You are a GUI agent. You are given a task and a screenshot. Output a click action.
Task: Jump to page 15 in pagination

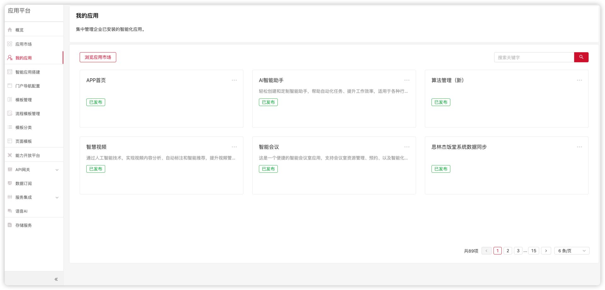(534, 251)
